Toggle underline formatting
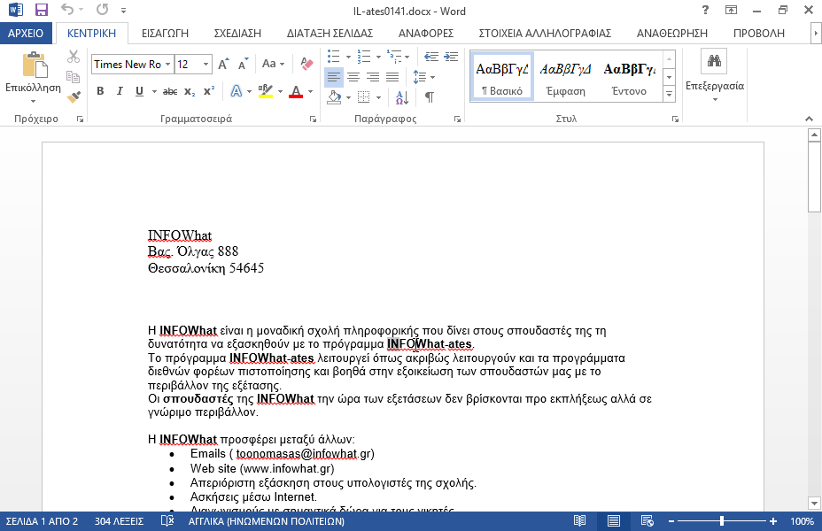822x531 pixels. pos(139,91)
